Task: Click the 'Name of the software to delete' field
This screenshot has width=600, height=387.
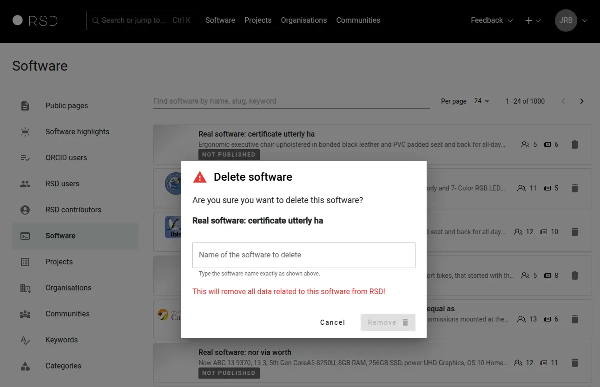Action: pyautogui.click(x=303, y=255)
